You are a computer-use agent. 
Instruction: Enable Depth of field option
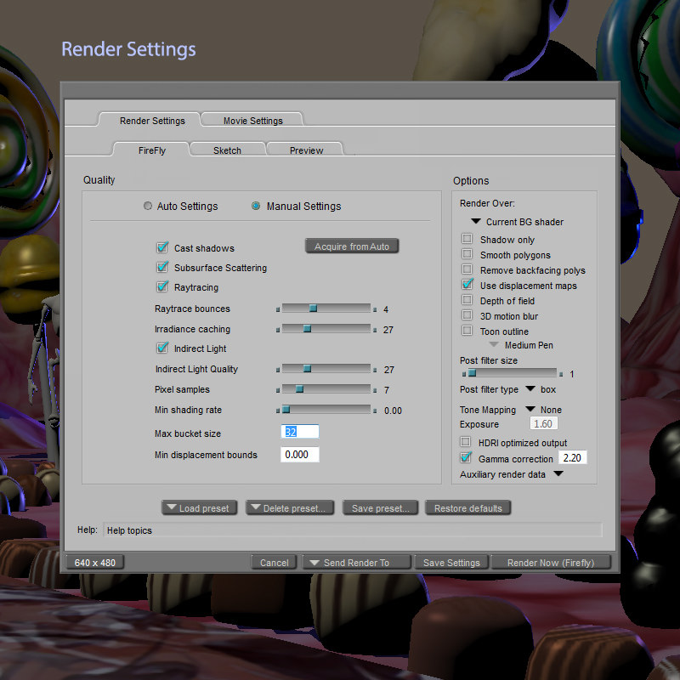coord(467,300)
